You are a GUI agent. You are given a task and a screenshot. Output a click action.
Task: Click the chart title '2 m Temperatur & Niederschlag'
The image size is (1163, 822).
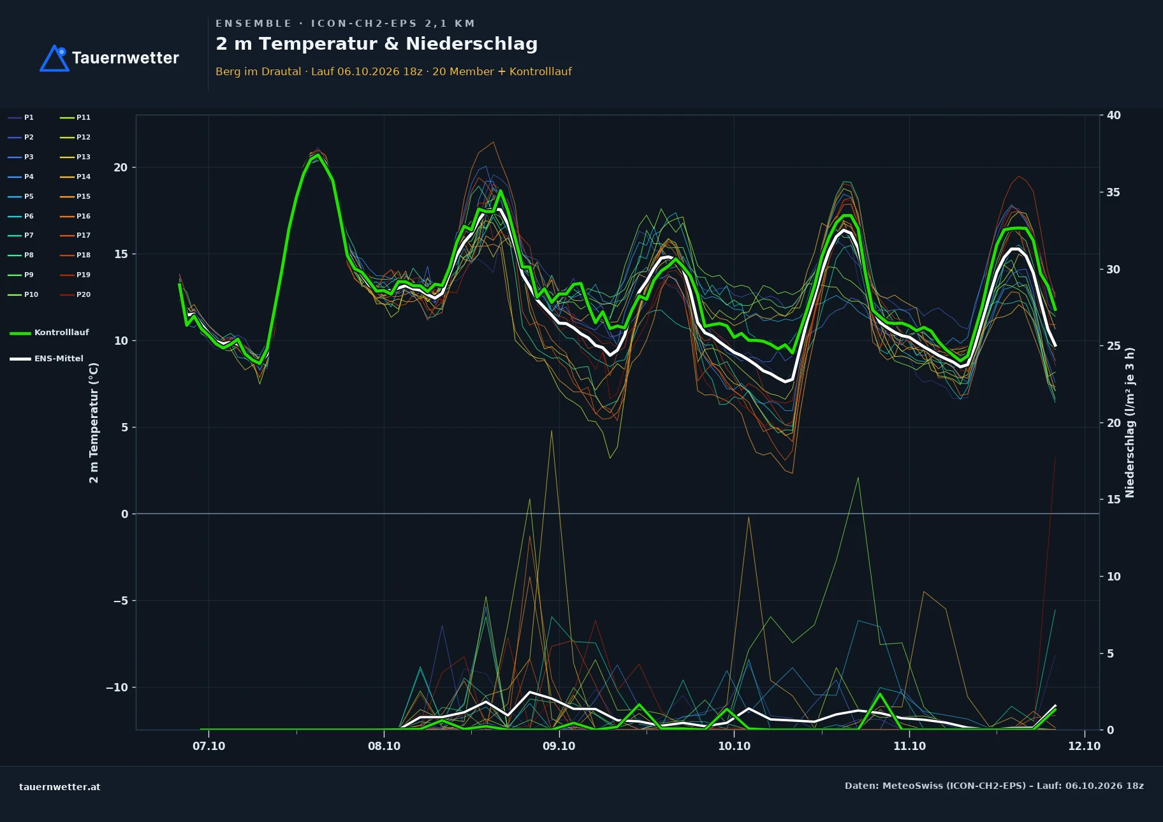click(x=377, y=44)
